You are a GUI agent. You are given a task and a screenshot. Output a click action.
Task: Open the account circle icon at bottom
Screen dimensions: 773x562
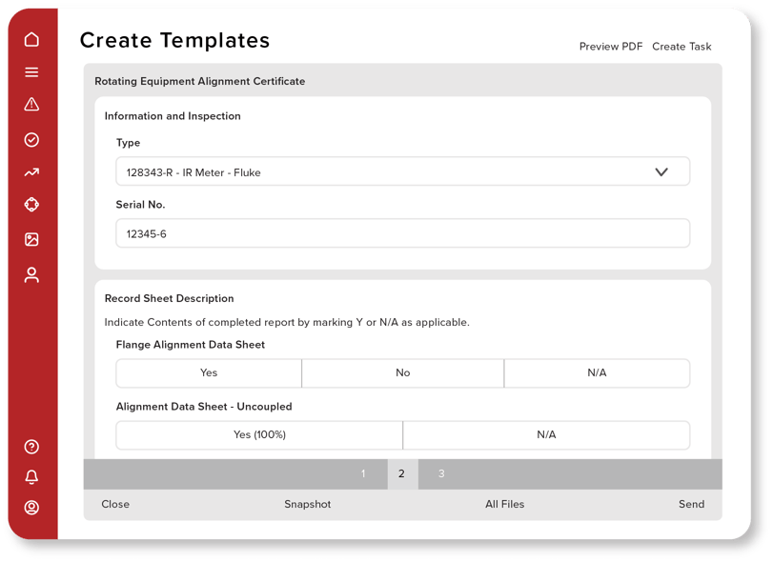click(31, 507)
